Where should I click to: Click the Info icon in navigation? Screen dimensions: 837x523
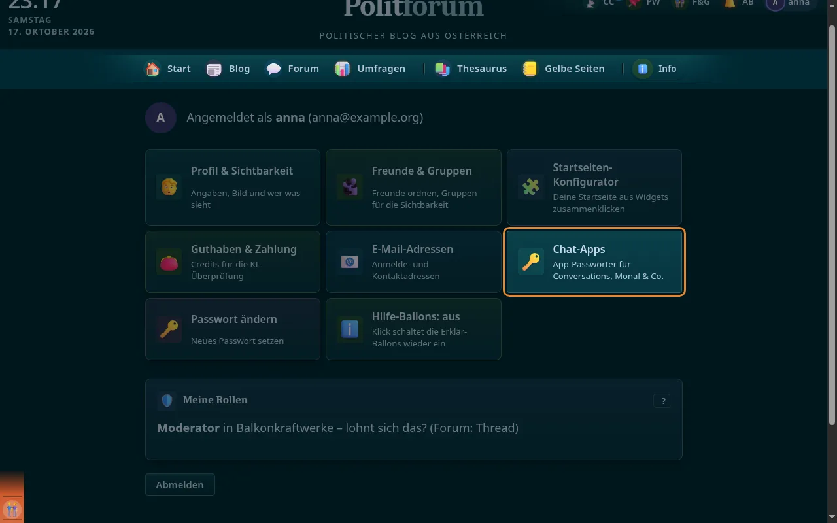(643, 69)
